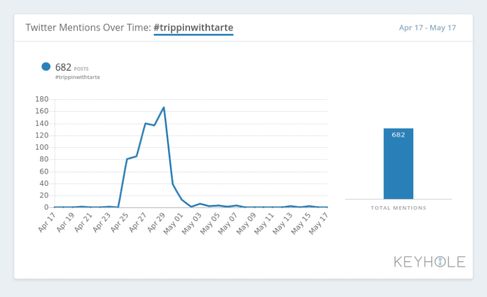The height and width of the screenshot is (297, 487).
Task: Open the #trippinwithtarte hashtag link in the title
Action: [x=193, y=28]
